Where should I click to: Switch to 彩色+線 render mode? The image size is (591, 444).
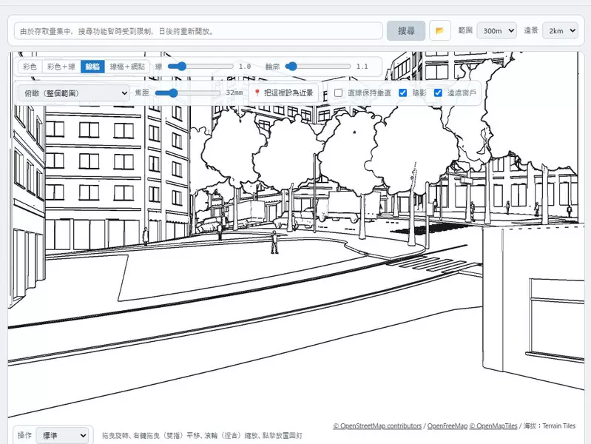(61, 67)
